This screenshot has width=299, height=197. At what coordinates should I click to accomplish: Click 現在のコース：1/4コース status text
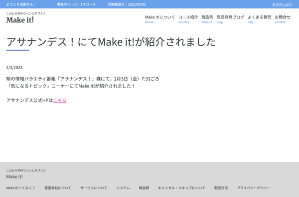tap(76, 4)
